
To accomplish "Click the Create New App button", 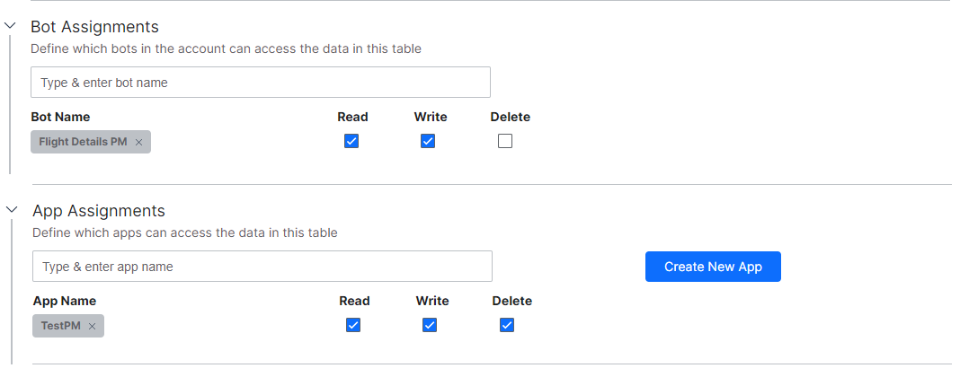I will (x=713, y=267).
